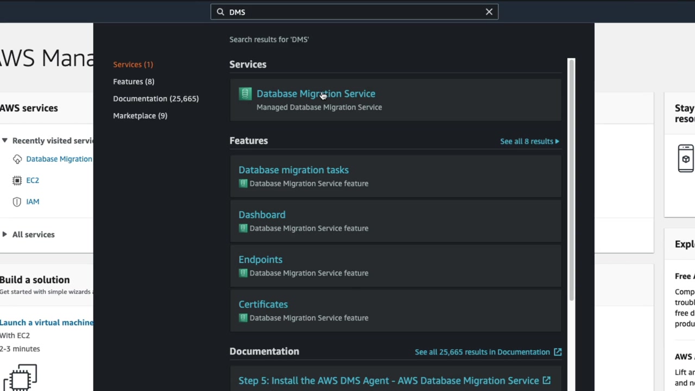Filter results by Features (8)
695x391 pixels.
(x=134, y=81)
